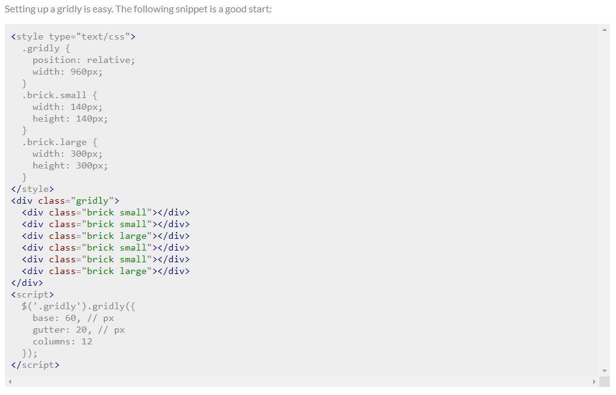
Task: Click the '.gridly {' selector line
Action: pyautogui.click(x=46, y=48)
